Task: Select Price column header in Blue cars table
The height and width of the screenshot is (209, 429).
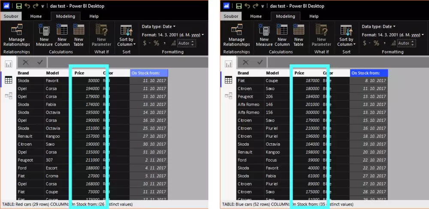Action: click(x=306, y=73)
